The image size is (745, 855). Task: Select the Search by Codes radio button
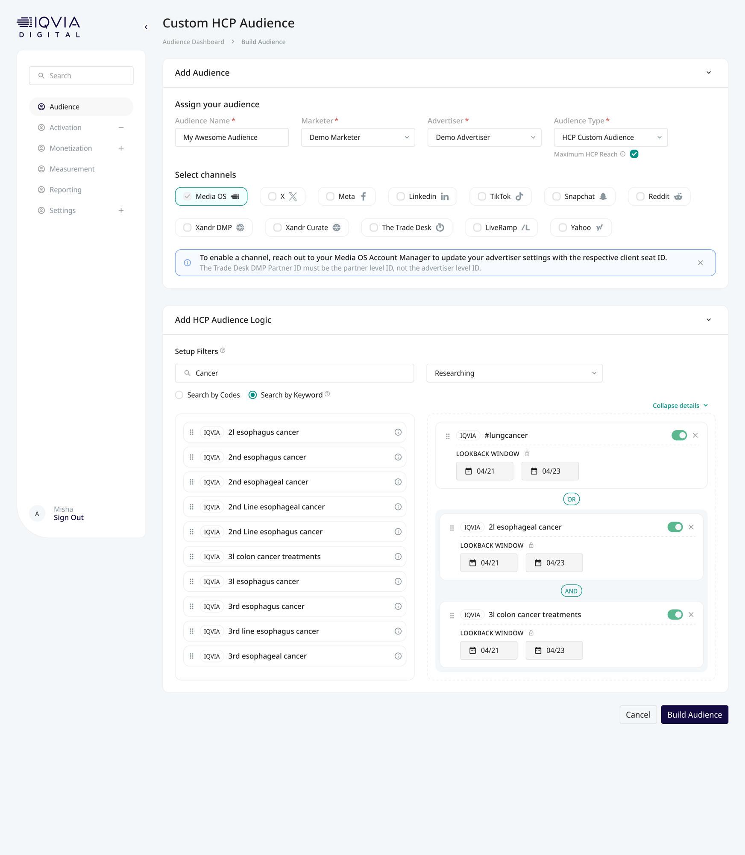(179, 395)
